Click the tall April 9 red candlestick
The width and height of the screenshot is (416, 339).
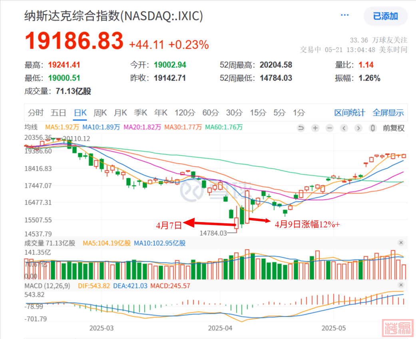[247, 207]
